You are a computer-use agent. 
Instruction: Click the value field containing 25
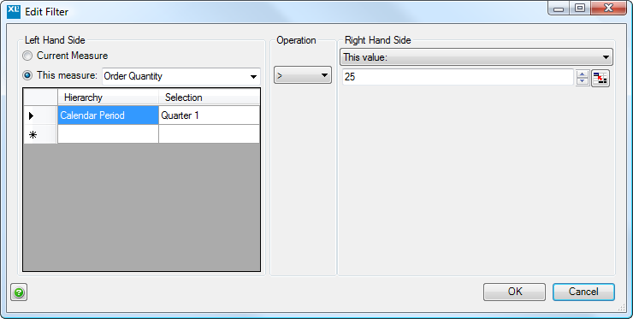(x=458, y=77)
